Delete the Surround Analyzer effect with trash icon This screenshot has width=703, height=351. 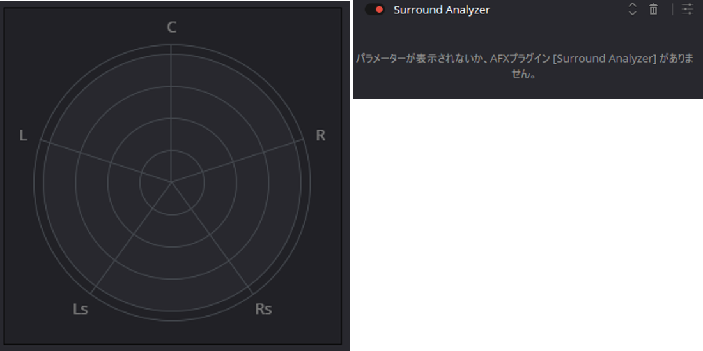pyautogui.click(x=653, y=9)
